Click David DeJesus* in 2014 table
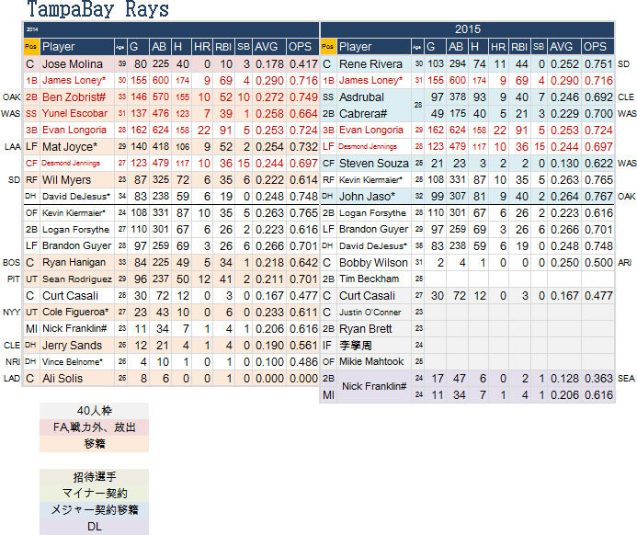Viewport: 637px width, 535px height. (x=77, y=196)
